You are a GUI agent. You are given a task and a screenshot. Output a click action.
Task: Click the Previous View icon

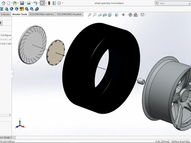pyautogui.click(x=100, y=15)
